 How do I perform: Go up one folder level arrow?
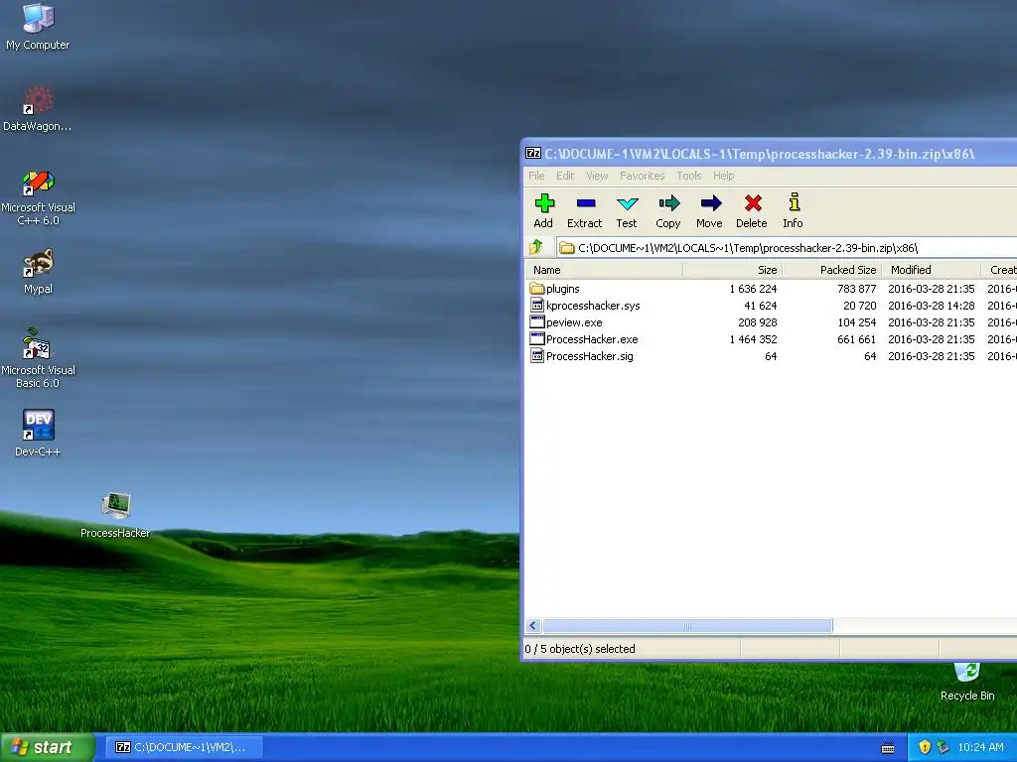pyautogui.click(x=536, y=247)
